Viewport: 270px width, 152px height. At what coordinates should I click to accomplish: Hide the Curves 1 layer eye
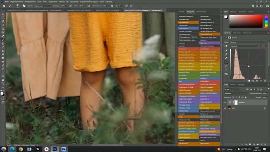225,103
